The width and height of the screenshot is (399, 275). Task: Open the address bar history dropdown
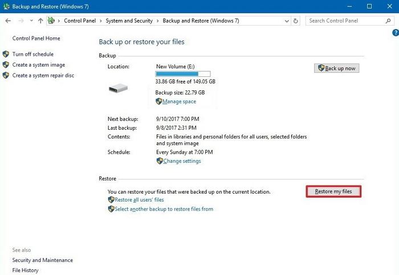tap(287, 21)
